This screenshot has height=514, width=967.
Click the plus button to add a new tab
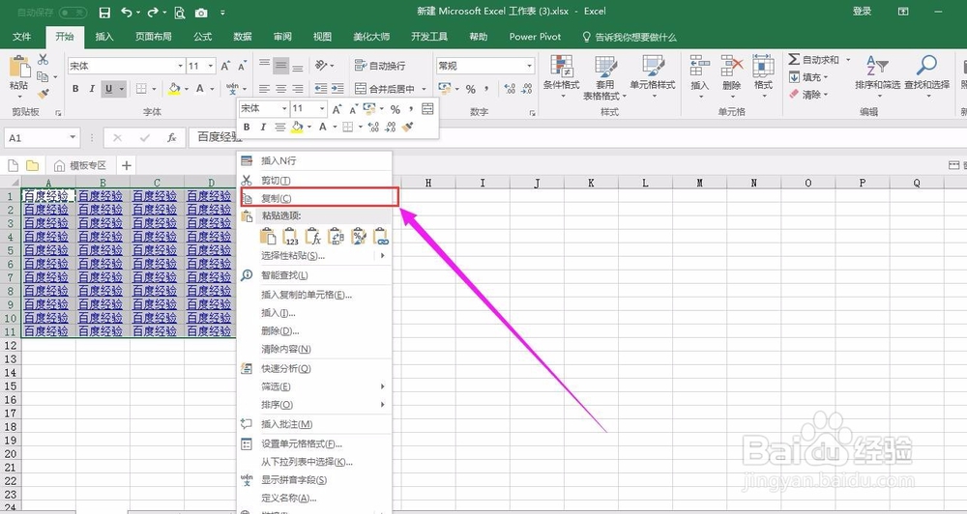pos(127,165)
